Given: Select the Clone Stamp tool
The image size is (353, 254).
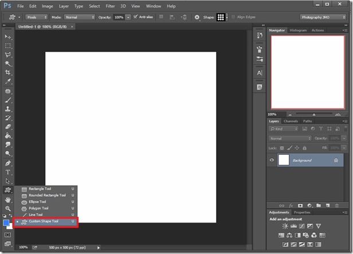Looking at the screenshot, I should coord(8,109).
